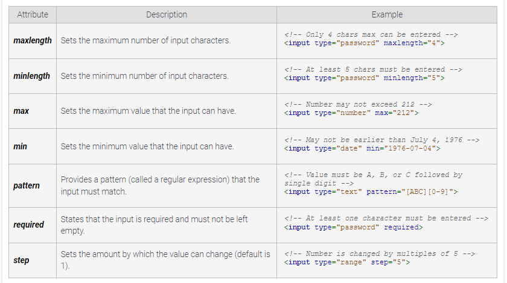Click the minimum number of input characters description
The height and width of the screenshot is (283, 507).
[x=144, y=76]
